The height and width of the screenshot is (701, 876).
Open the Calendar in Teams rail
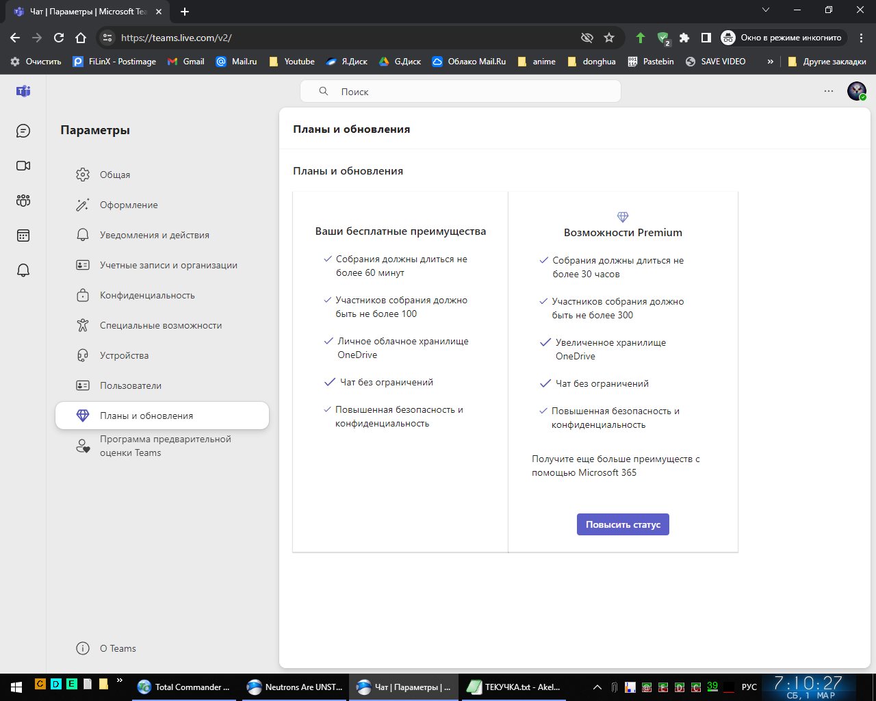23,235
